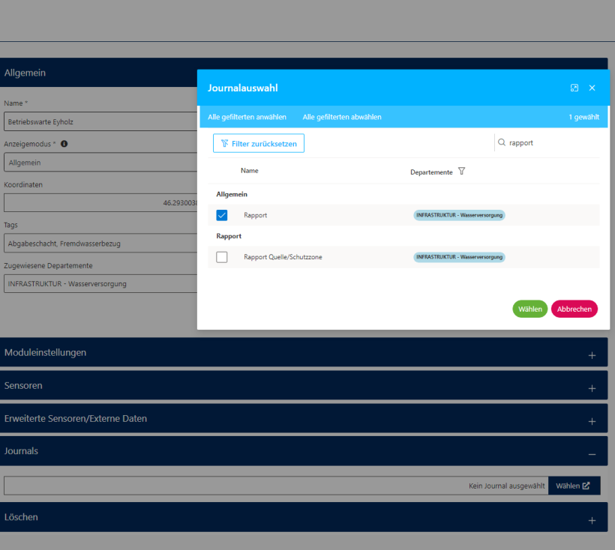Image resolution: width=615 pixels, height=550 pixels.
Task: Click the Departemente column filter icon
Action: click(461, 172)
